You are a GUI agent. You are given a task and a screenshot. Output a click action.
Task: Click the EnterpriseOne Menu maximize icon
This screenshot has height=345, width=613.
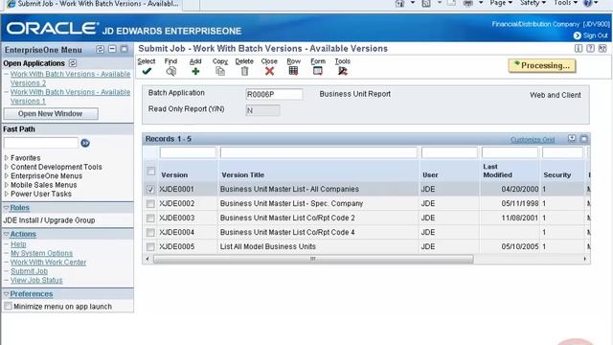[125, 49]
